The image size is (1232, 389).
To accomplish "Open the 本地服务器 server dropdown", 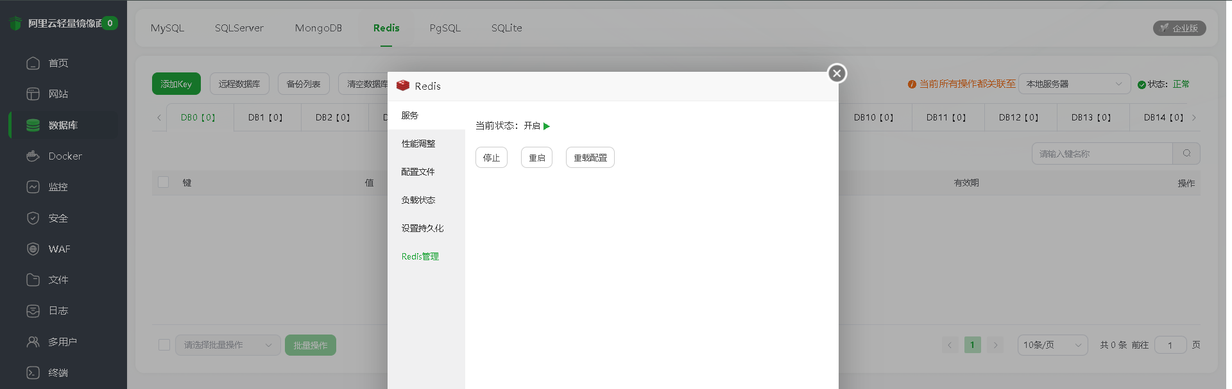I will 1074,84.
